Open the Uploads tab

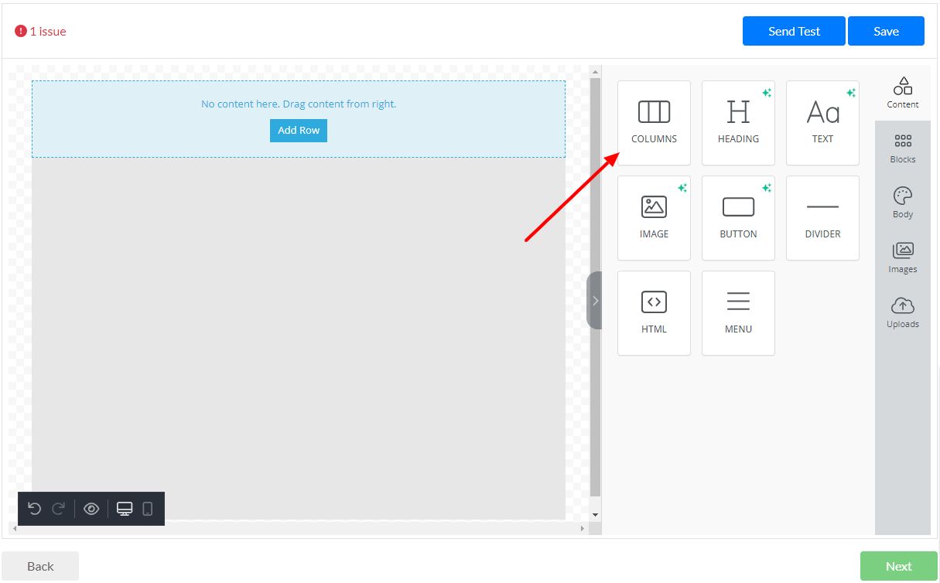click(903, 313)
